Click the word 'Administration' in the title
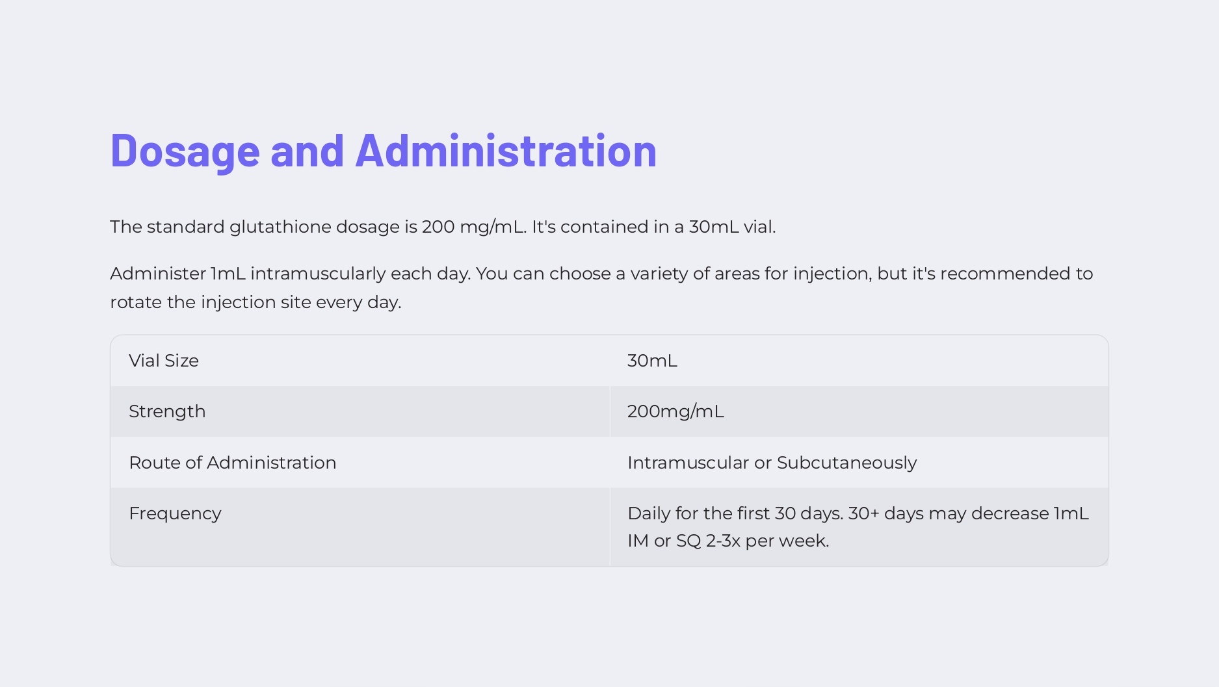Screen dimensions: 1219x687 (x=506, y=151)
